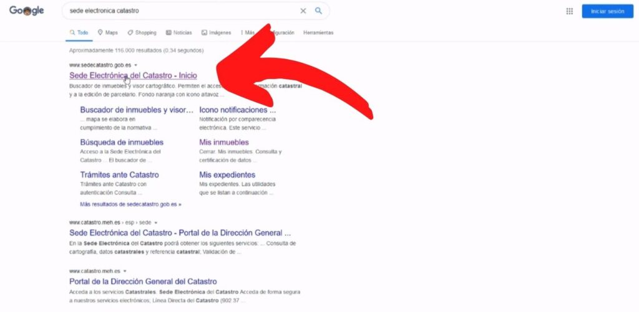This screenshot has width=639, height=312.
Task: Switch to the Imágenes tab
Action: pyautogui.click(x=216, y=32)
